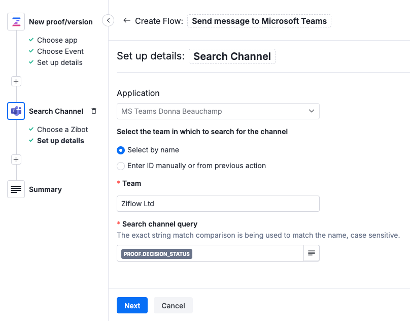Select the 'Select by name' radio button

pyautogui.click(x=121, y=150)
